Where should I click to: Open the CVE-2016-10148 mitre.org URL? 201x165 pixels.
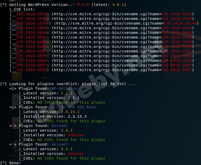126,23
